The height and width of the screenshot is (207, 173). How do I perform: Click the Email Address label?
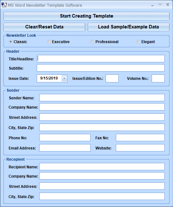point(22,148)
